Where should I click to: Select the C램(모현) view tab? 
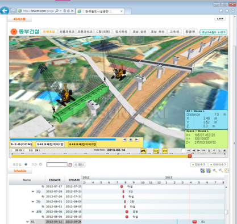pos(103,32)
